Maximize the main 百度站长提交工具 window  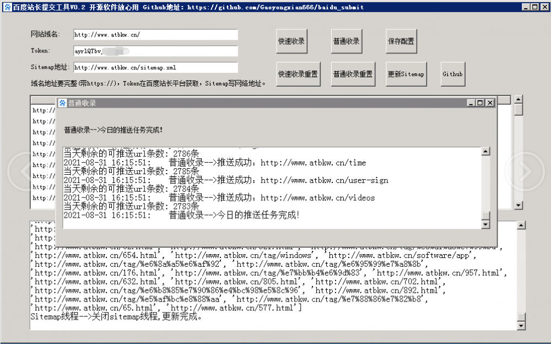(x=534, y=7)
